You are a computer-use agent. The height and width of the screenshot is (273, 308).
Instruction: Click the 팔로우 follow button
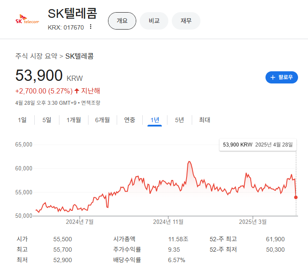click(x=282, y=77)
